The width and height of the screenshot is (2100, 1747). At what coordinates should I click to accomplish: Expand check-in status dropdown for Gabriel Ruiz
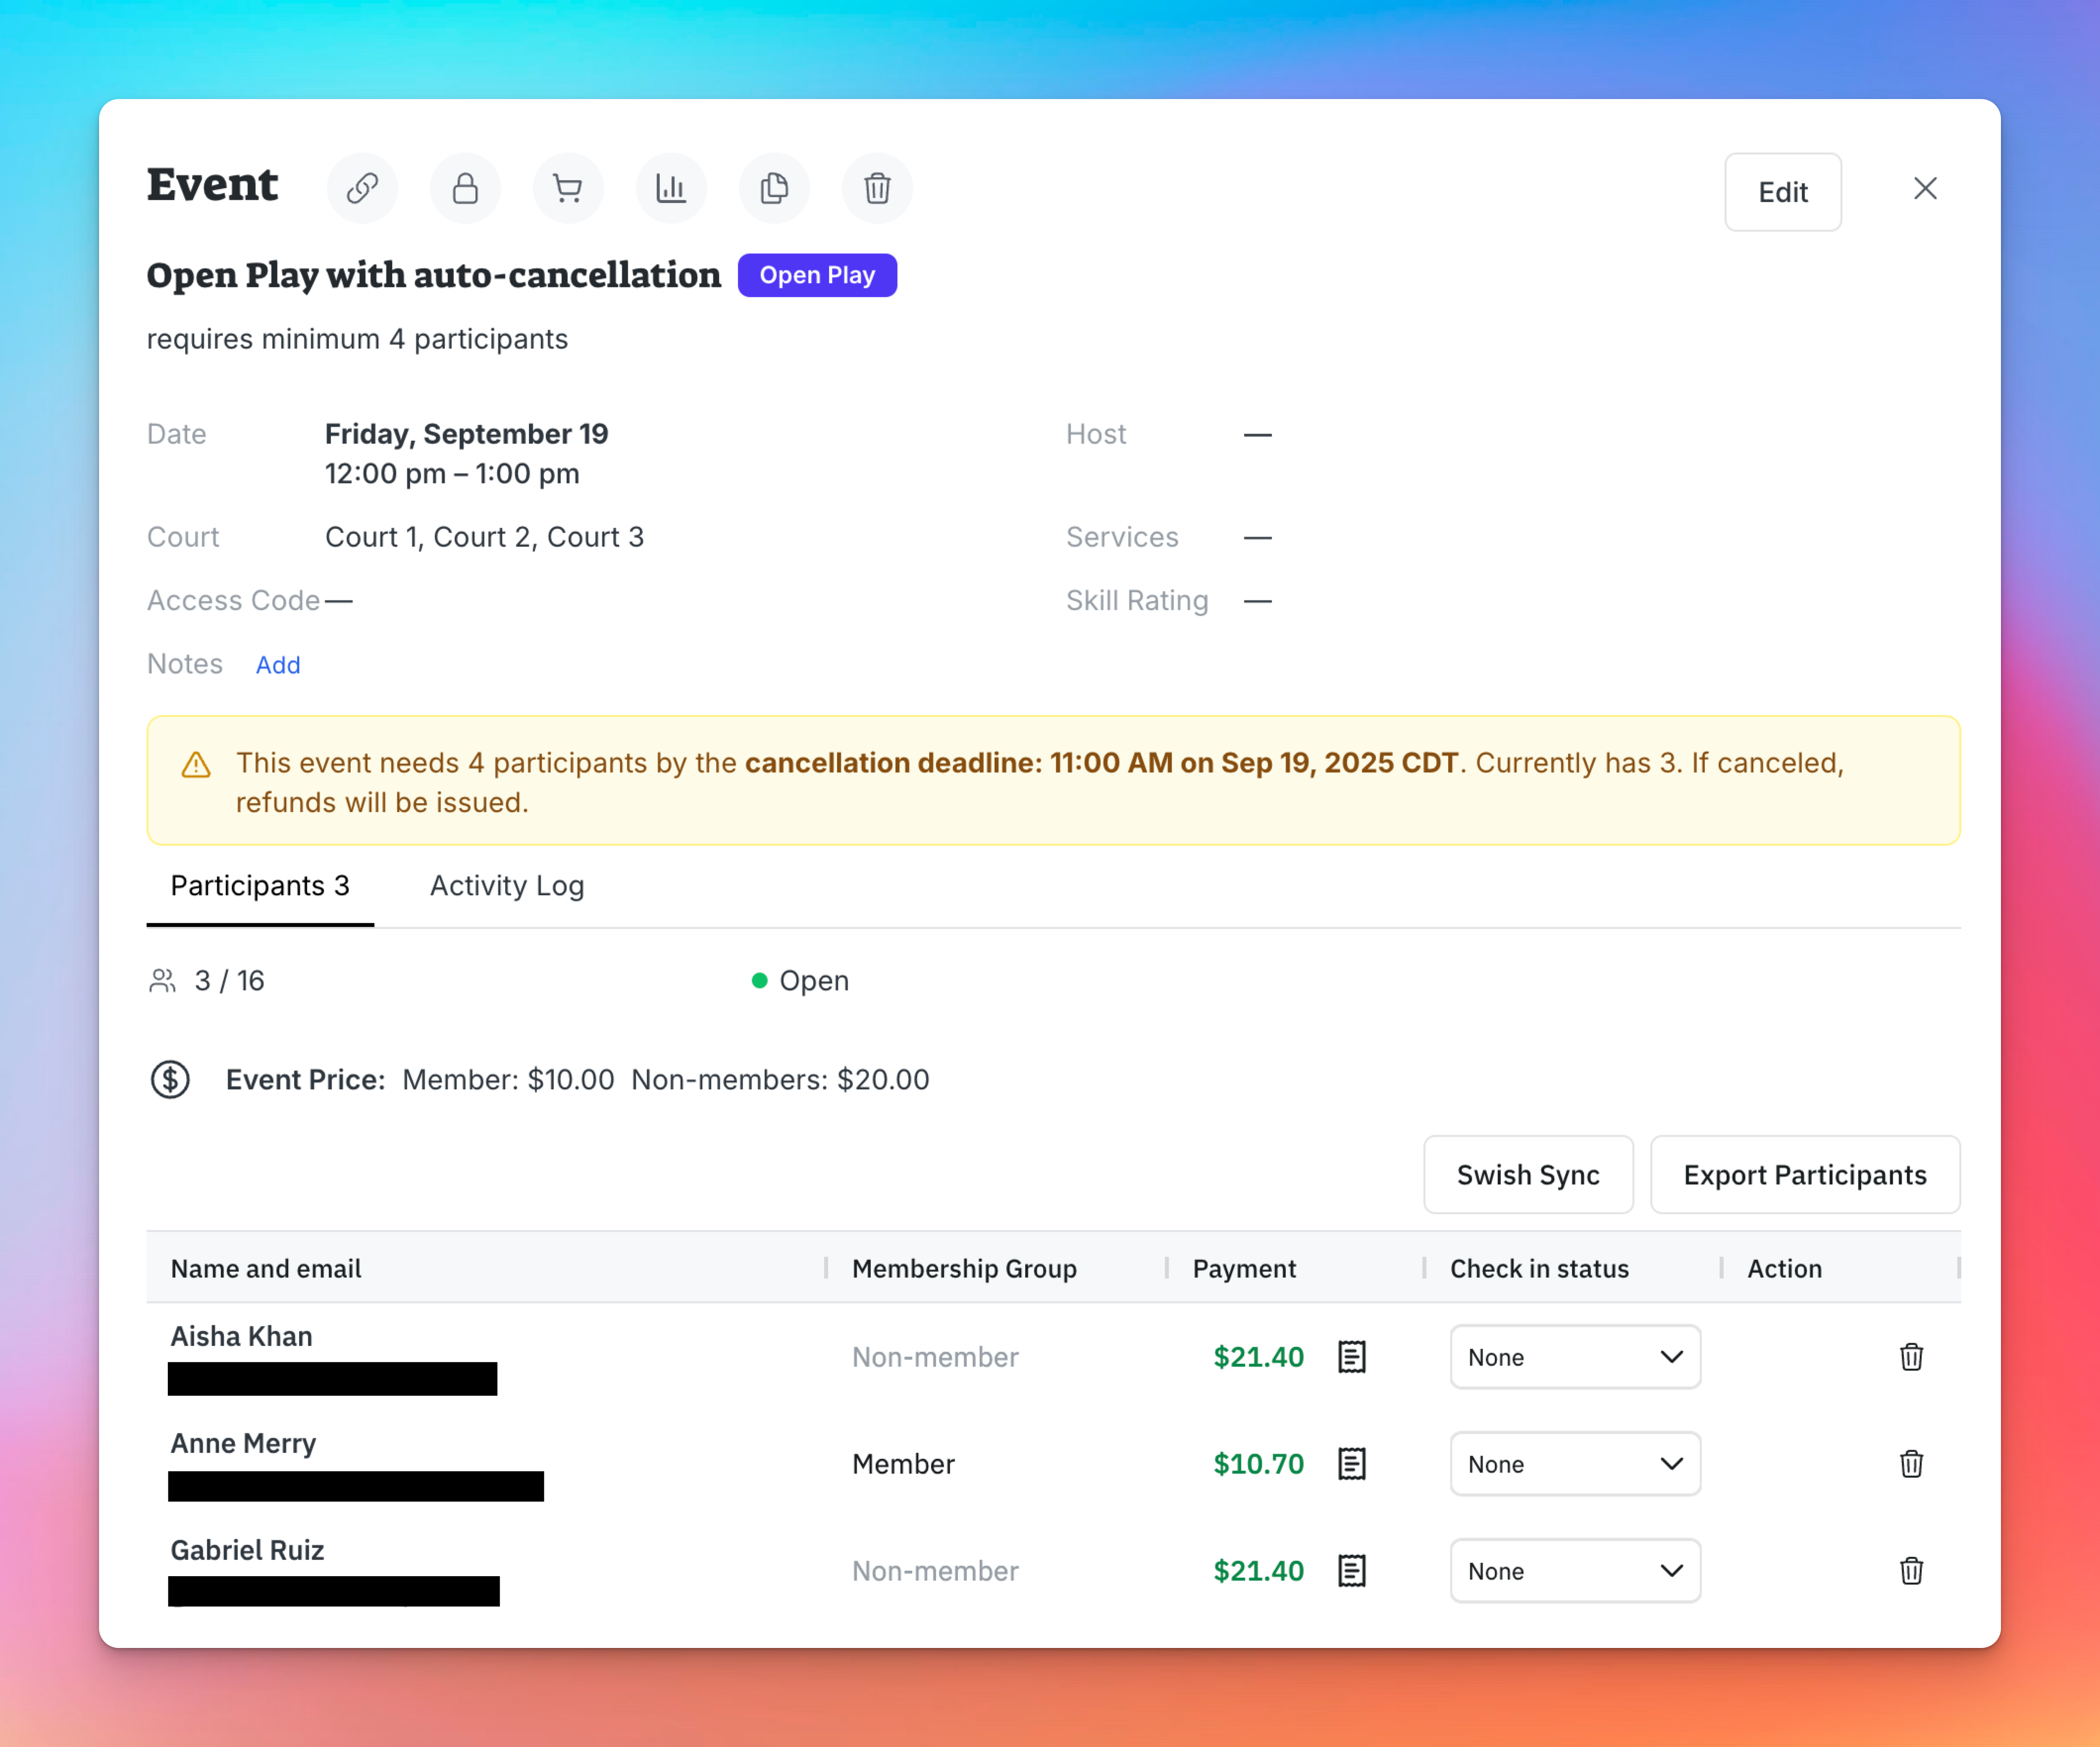(1575, 1571)
